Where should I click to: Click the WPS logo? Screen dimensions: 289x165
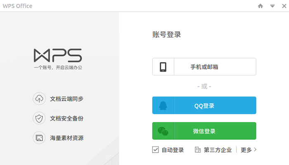58,55
